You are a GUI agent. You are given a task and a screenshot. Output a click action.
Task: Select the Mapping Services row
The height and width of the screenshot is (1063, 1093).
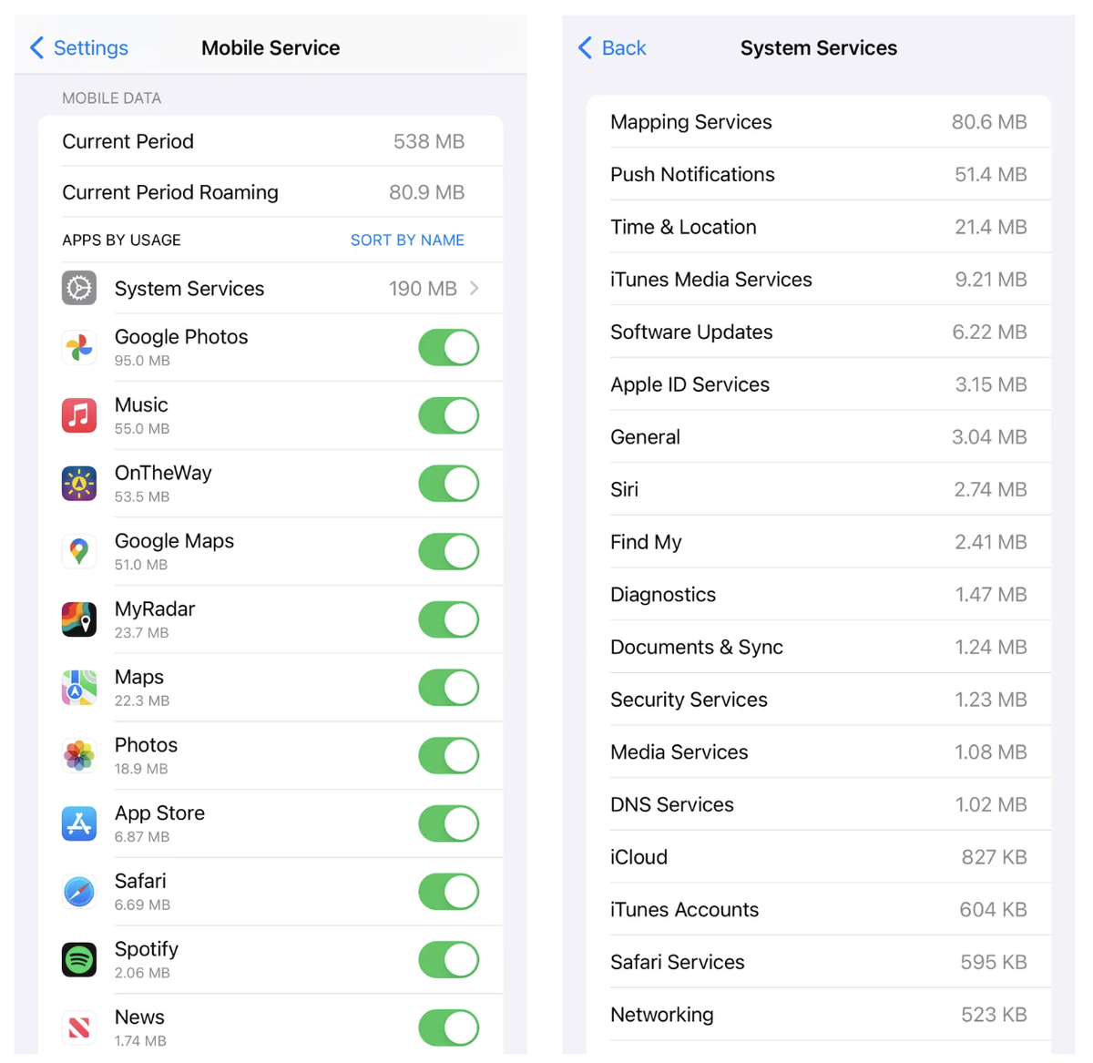coord(819,121)
